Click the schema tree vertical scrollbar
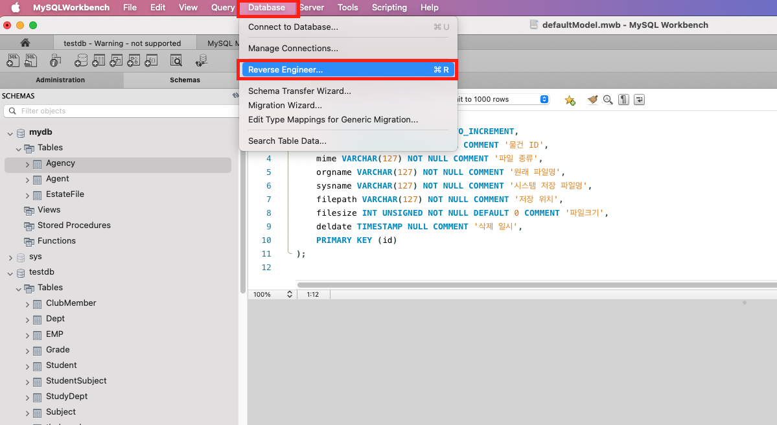 [x=243, y=218]
